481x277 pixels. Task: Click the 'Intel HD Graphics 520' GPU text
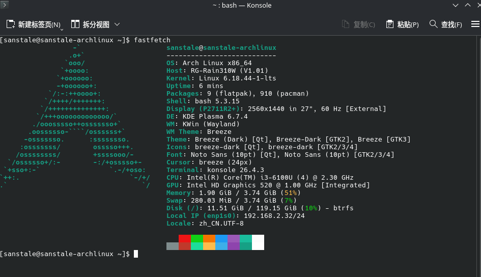point(230,185)
